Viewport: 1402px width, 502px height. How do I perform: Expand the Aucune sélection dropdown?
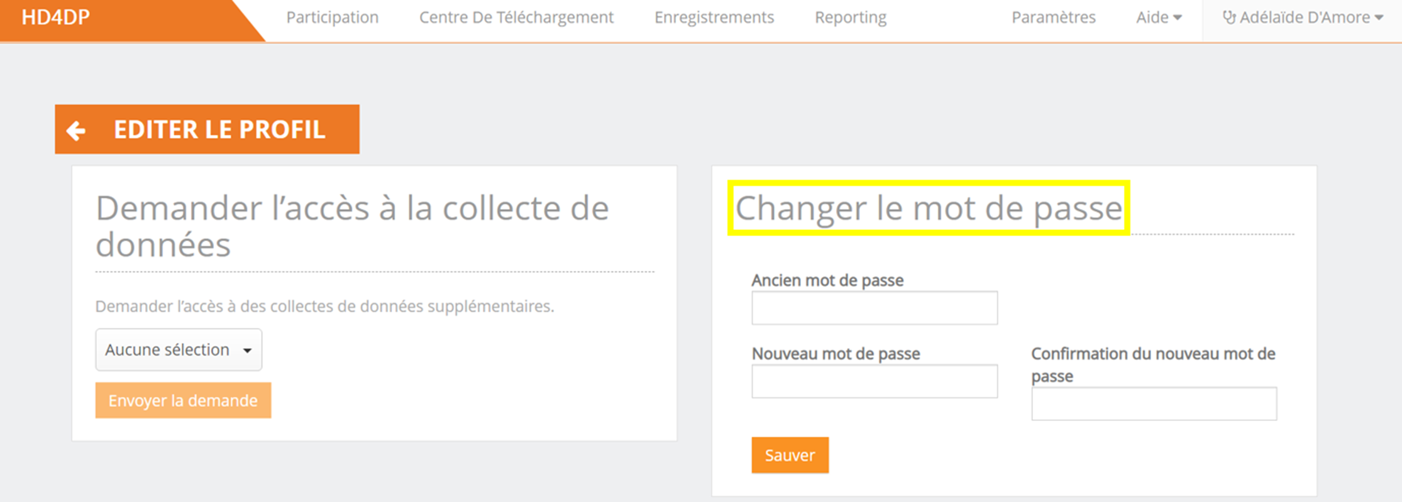179,350
